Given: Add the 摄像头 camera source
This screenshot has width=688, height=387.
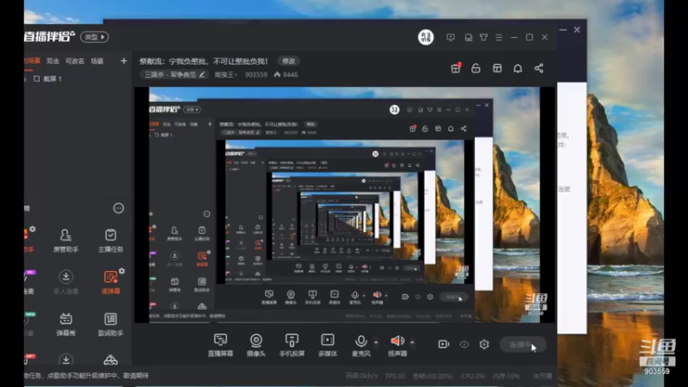Looking at the screenshot, I should [256, 345].
